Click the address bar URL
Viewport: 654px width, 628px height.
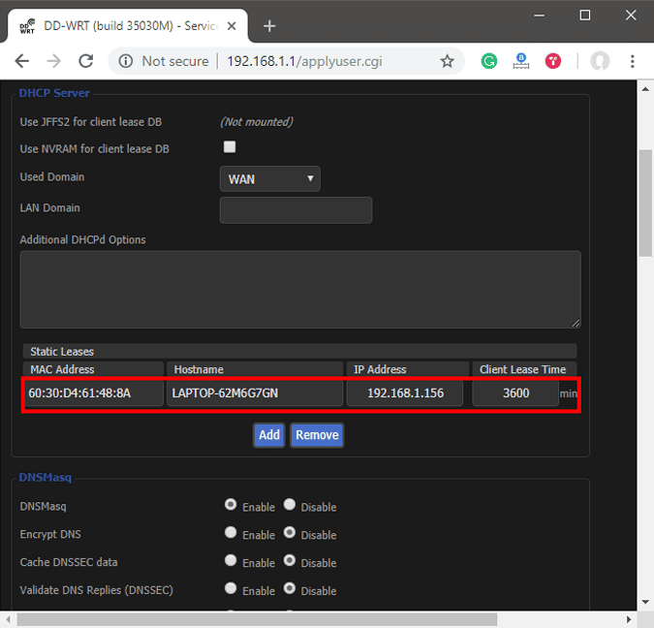tap(304, 61)
